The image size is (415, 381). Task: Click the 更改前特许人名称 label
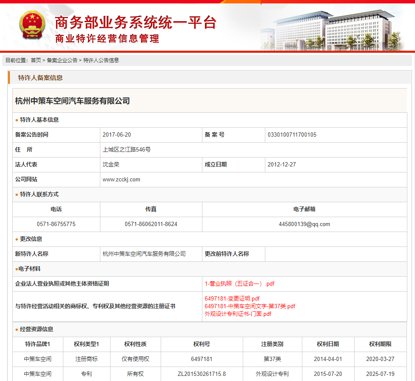[227, 254]
